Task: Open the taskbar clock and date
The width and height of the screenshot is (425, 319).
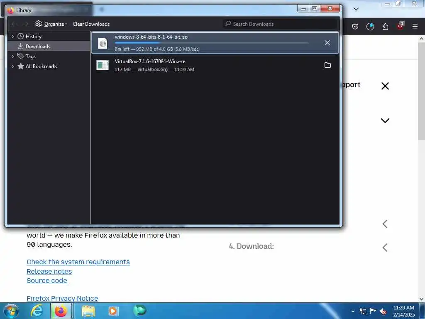Action: click(404, 311)
